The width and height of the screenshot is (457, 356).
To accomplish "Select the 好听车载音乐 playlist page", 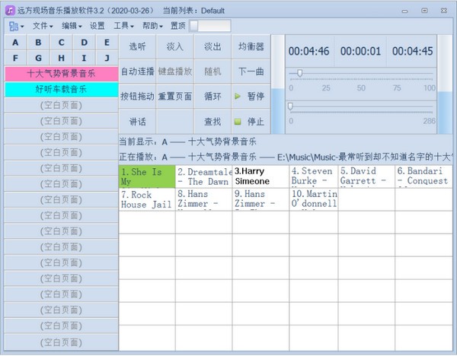I will tap(62, 89).
